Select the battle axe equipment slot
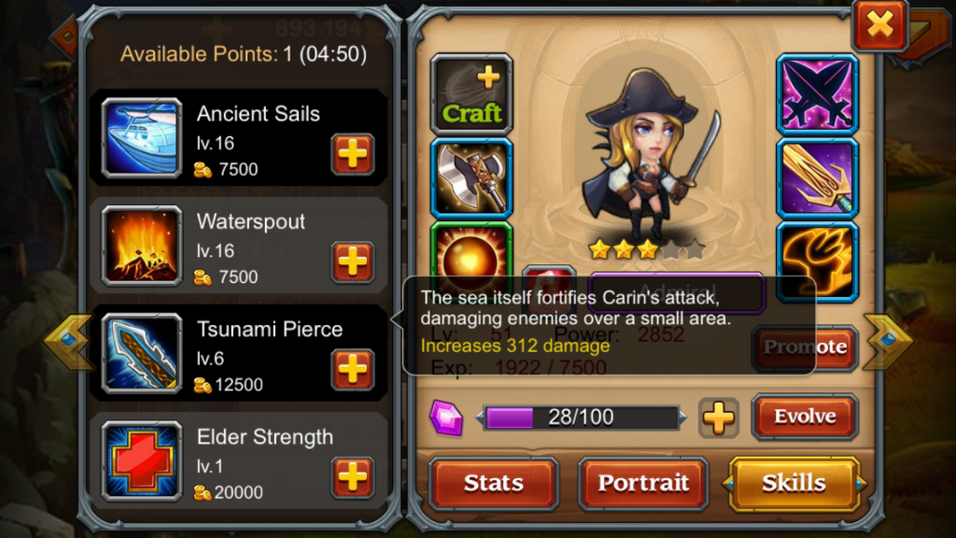The image size is (956, 538). click(x=471, y=178)
